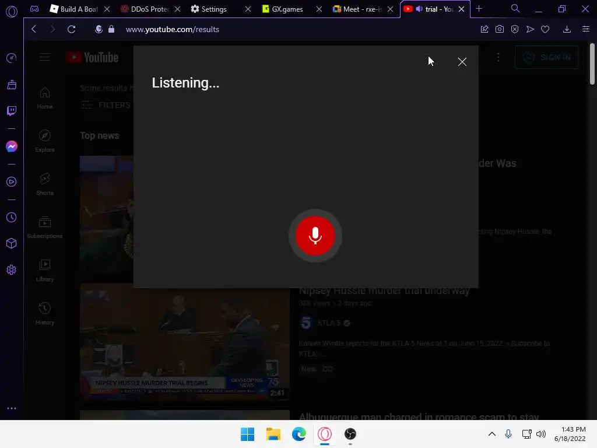Take a snapshot with camera icon
The width and height of the screenshot is (597, 448).
pos(500,29)
